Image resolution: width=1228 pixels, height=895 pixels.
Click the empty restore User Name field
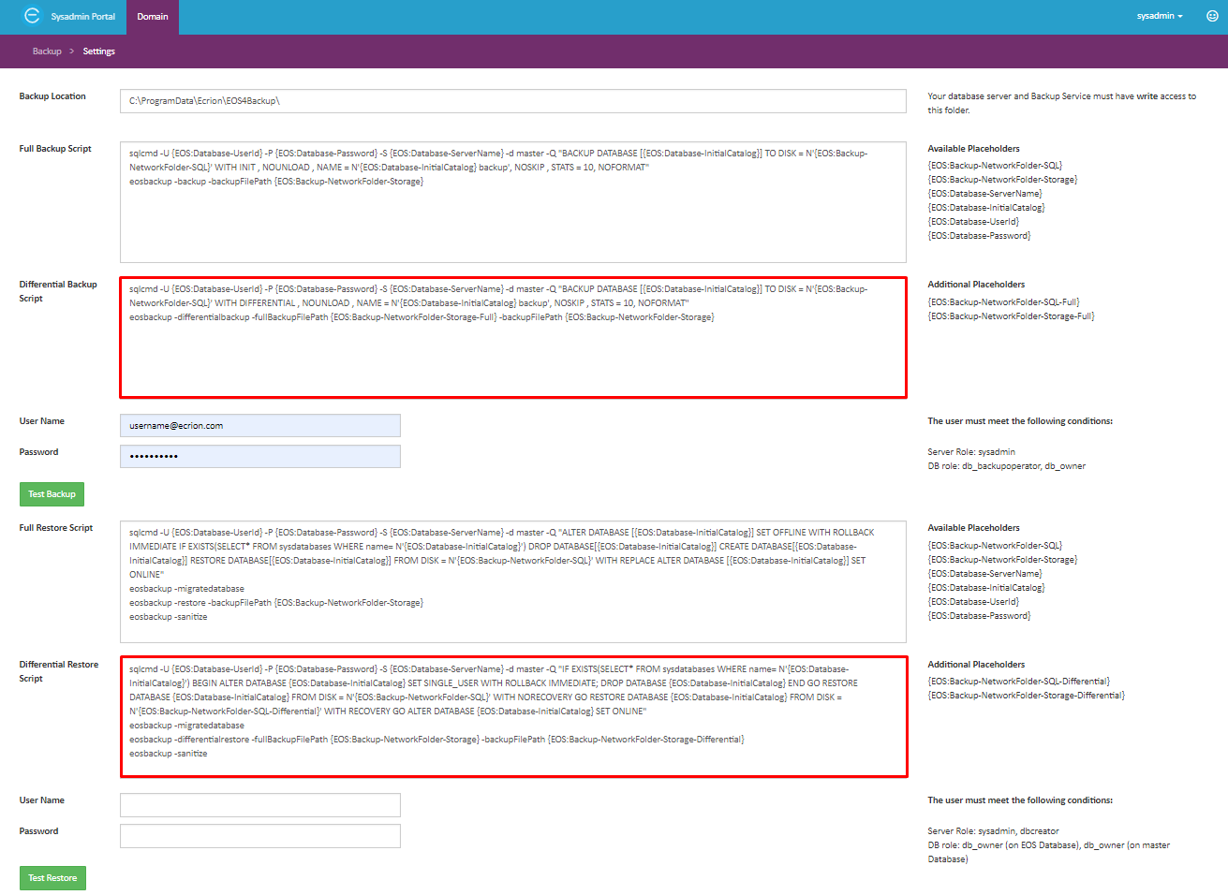click(259, 805)
